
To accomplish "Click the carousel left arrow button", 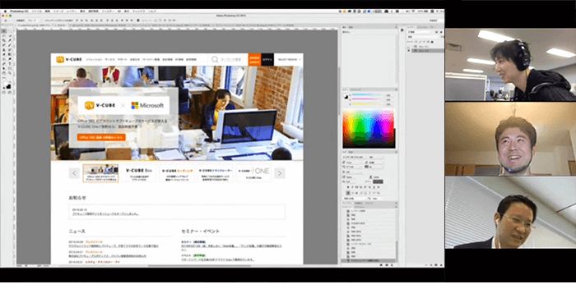I will [74, 173].
